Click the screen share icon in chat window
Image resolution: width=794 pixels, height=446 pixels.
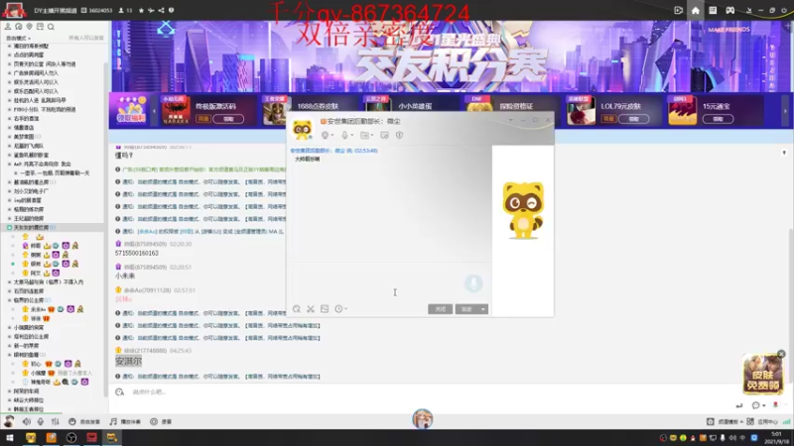(384, 135)
